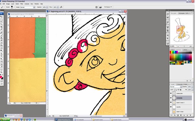The width and height of the screenshot is (195, 121).
Task: Create a new layer
Action: (x=187, y=115)
